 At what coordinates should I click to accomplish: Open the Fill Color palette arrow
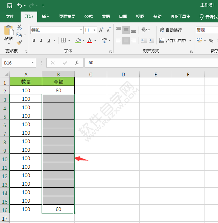coord(83,40)
